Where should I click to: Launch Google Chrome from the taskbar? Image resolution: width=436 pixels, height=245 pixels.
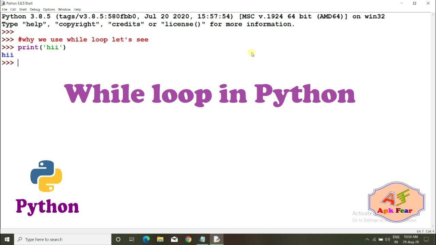(188, 239)
